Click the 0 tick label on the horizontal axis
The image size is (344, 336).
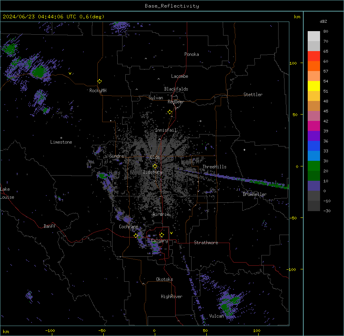[154, 330]
